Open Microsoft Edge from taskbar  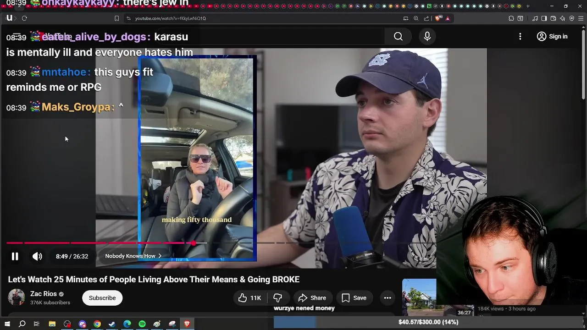(x=127, y=324)
